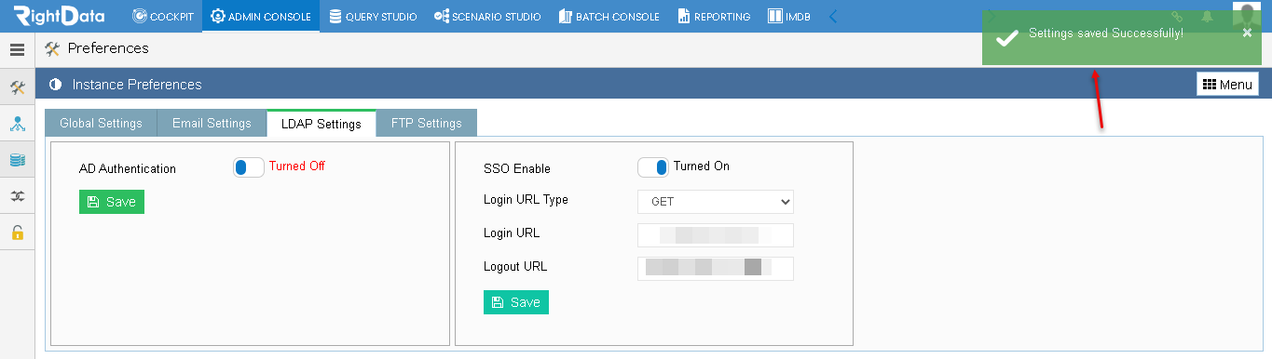
Task: Click the shuffle arrows sidebar icon
Action: [17, 196]
